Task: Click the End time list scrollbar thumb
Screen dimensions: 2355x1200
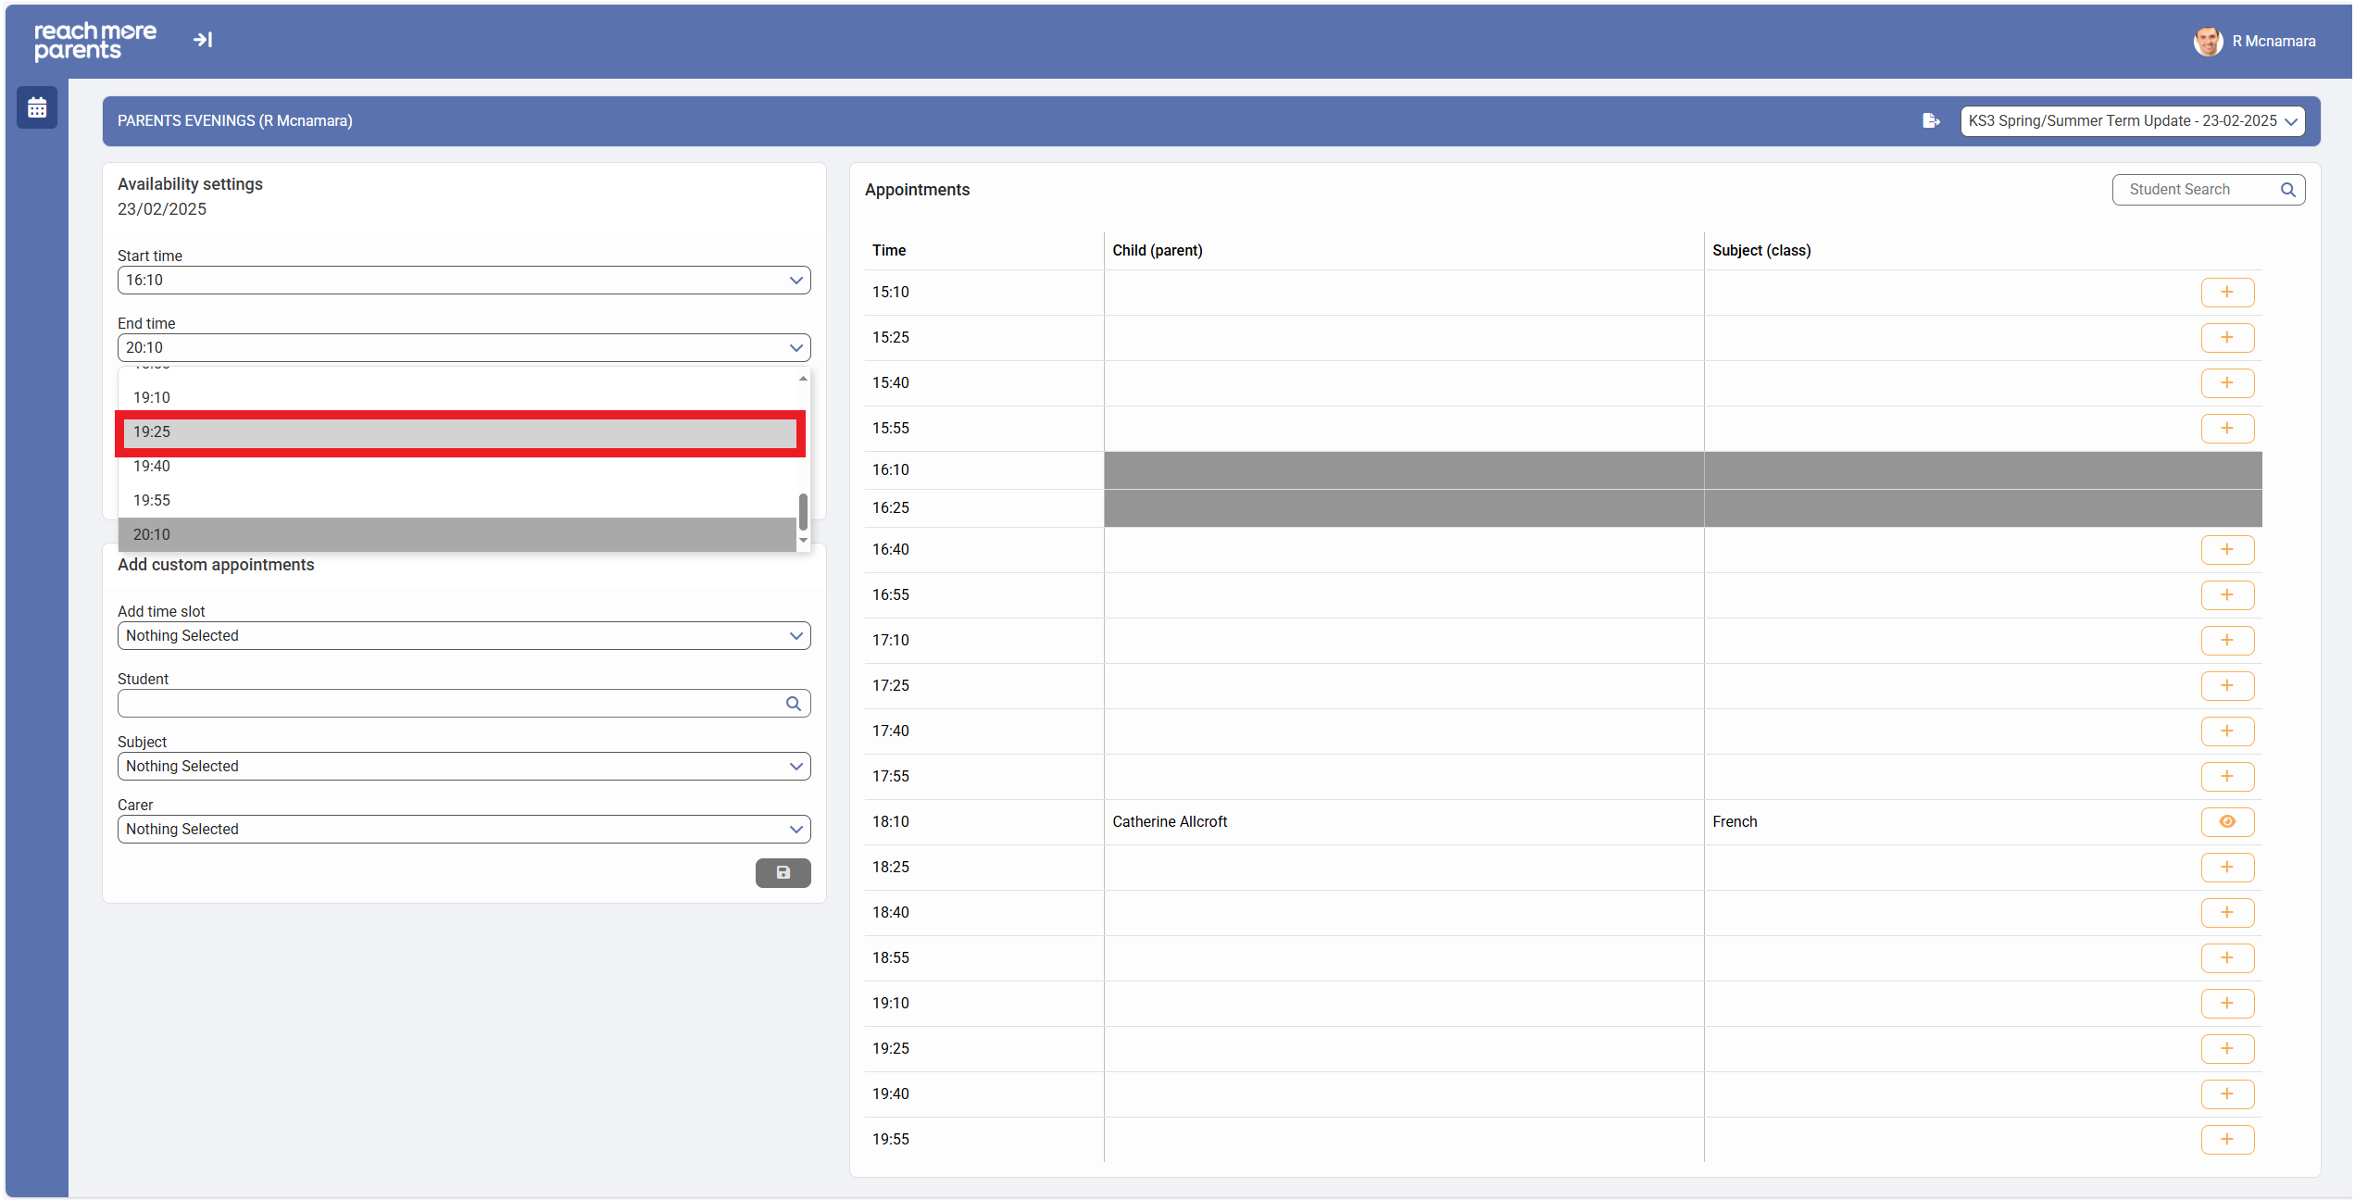Action: click(803, 511)
